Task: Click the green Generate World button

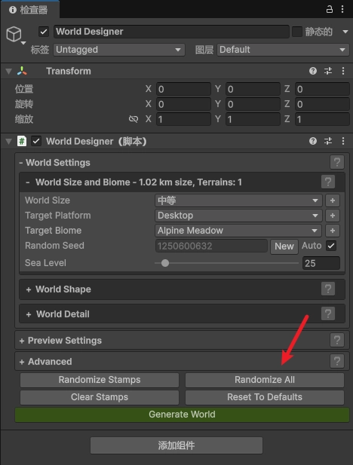Action: [x=182, y=415]
